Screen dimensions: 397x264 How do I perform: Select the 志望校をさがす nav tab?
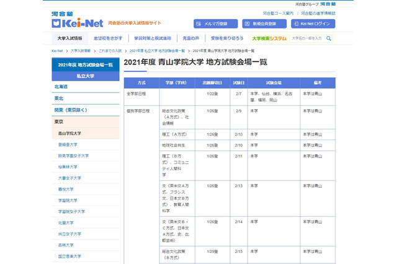[108, 38]
